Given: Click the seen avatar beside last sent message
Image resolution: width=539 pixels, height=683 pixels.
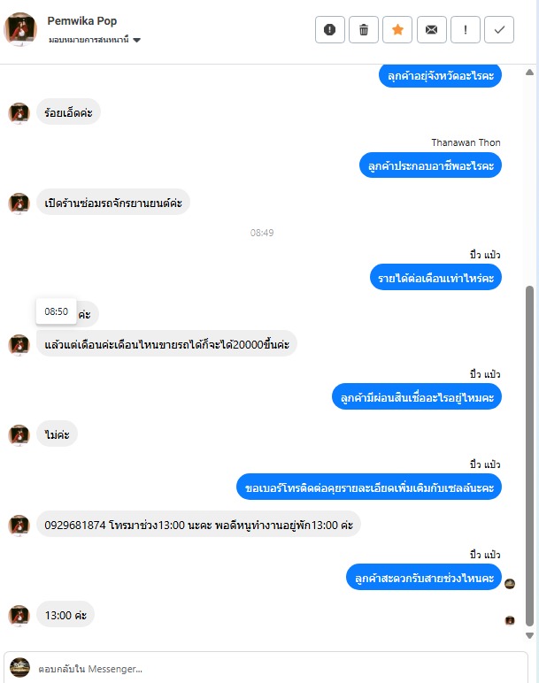Looking at the screenshot, I should tap(510, 584).
